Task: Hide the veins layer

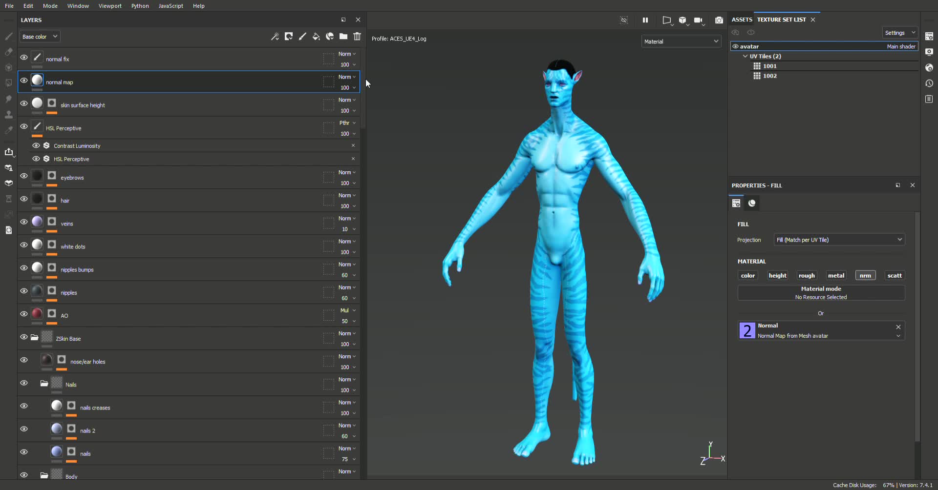Action: 23,222
